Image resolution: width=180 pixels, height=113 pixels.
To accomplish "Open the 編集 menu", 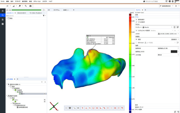I will [8, 1].
